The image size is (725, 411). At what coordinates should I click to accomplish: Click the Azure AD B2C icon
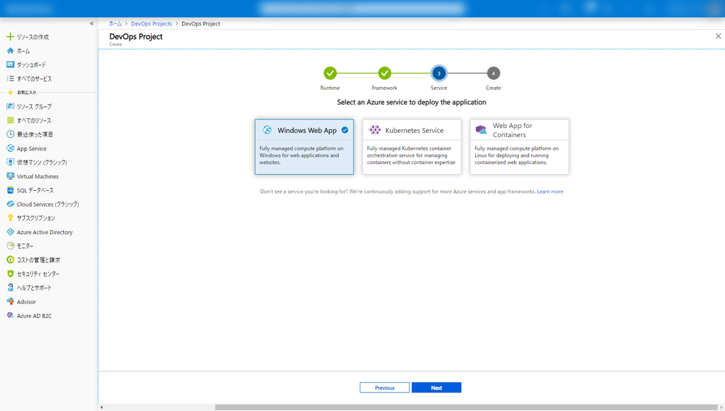(x=10, y=316)
